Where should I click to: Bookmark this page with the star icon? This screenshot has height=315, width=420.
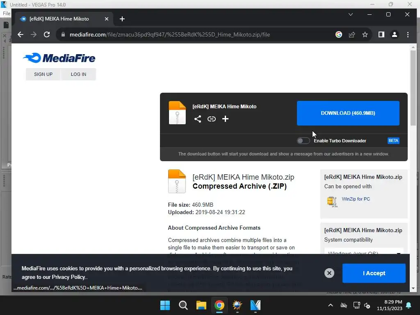pyautogui.click(x=365, y=34)
